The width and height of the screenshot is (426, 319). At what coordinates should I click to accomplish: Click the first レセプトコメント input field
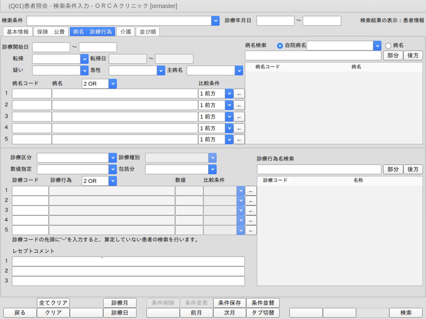click(128, 261)
